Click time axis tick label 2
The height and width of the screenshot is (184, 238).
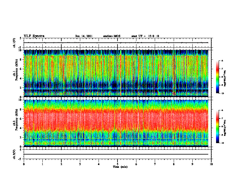point(61,164)
